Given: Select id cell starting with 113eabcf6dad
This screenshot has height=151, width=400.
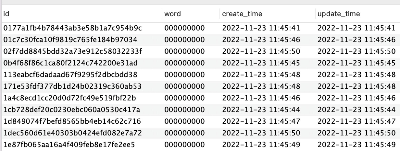Looking at the screenshot, I should point(70,75).
